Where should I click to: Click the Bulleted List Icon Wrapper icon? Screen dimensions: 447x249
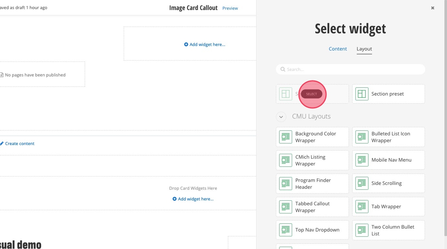(x=362, y=137)
